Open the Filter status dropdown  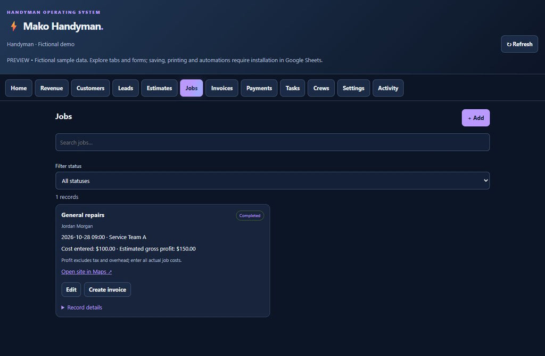click(x=272, y=181)
